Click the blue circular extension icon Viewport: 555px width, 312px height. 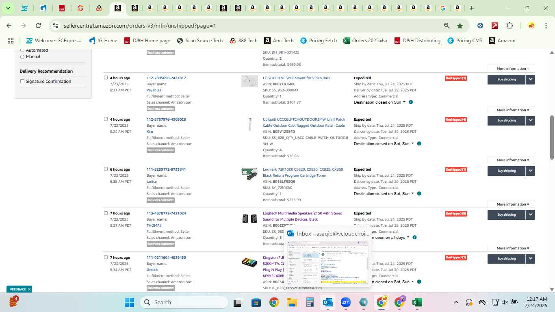tap(480, 26)
